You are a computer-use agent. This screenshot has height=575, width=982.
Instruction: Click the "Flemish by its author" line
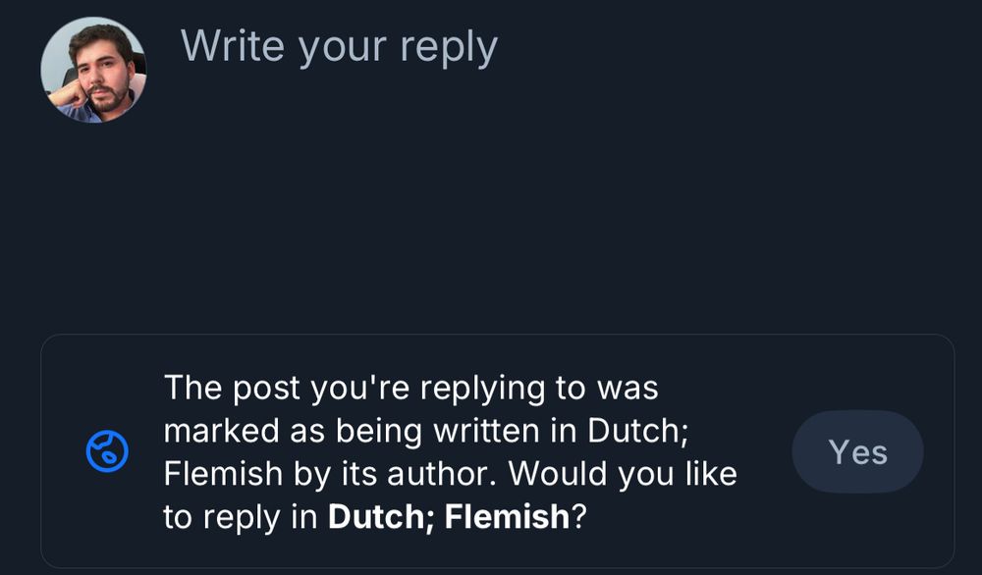[x=334, y=474]
